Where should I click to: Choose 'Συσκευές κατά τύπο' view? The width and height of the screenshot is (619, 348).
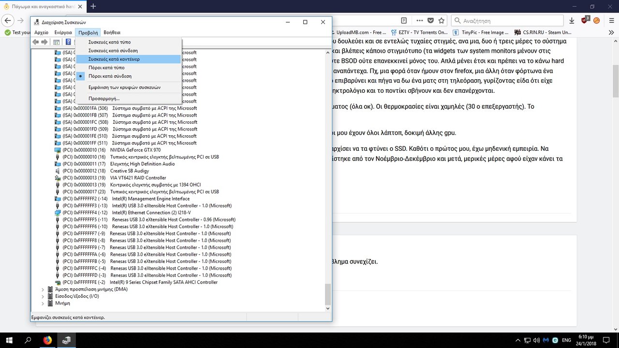(109, 42)
